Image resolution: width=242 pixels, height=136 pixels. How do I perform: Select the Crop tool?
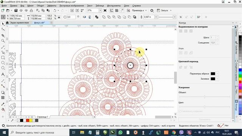3,36
